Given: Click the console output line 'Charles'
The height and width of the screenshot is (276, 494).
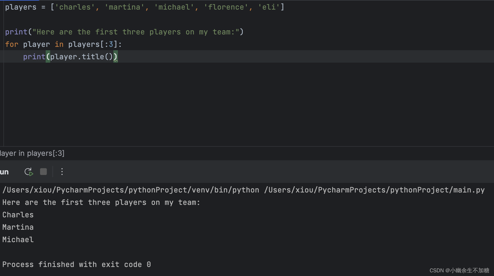Looking at the screenshot, I should (18, 215).
